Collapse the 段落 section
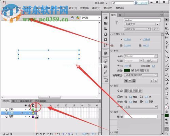The width and height of the screenshot is (170, 136). (x=112, y=86)
